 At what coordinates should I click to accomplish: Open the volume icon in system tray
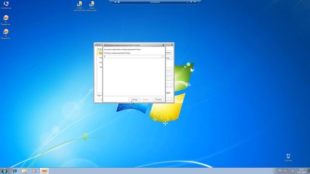click(x=293, y=171)
